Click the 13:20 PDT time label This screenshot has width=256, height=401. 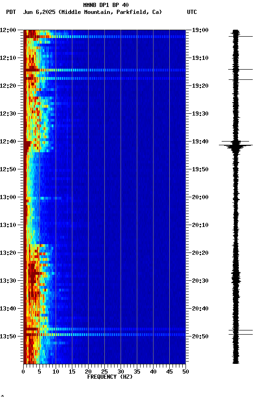tap(8, 253)
